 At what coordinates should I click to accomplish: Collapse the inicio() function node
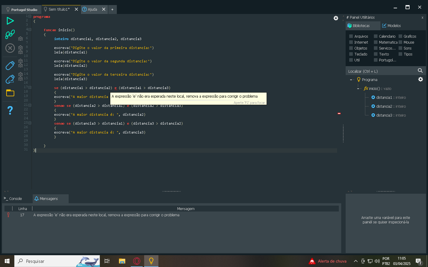tap(358, 88)
